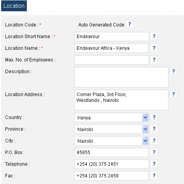Image resolution: width=184 pixels, height=184 pixels.
Task: Open the Province dropdown arrow
Action: (x=145, y=129)
